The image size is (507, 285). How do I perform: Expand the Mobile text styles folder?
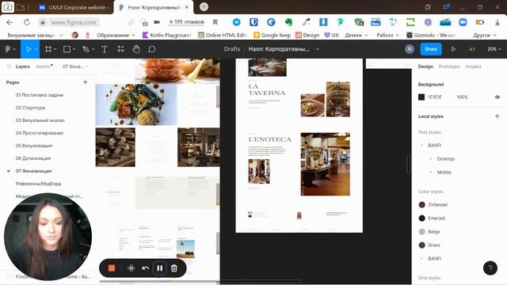pos(430,173)
